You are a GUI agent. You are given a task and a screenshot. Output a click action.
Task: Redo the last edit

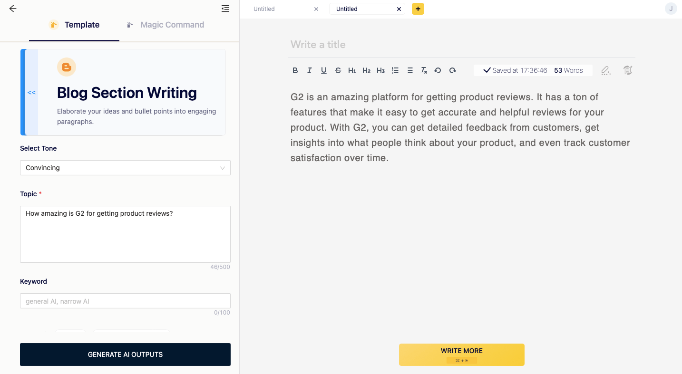click(x=453, y=70)
